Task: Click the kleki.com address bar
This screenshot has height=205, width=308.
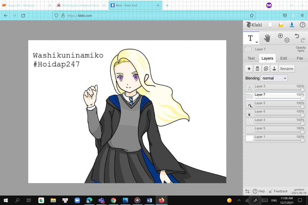Action: [154, 16]
